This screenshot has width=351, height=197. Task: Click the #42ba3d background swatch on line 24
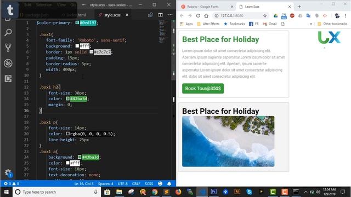80,157
